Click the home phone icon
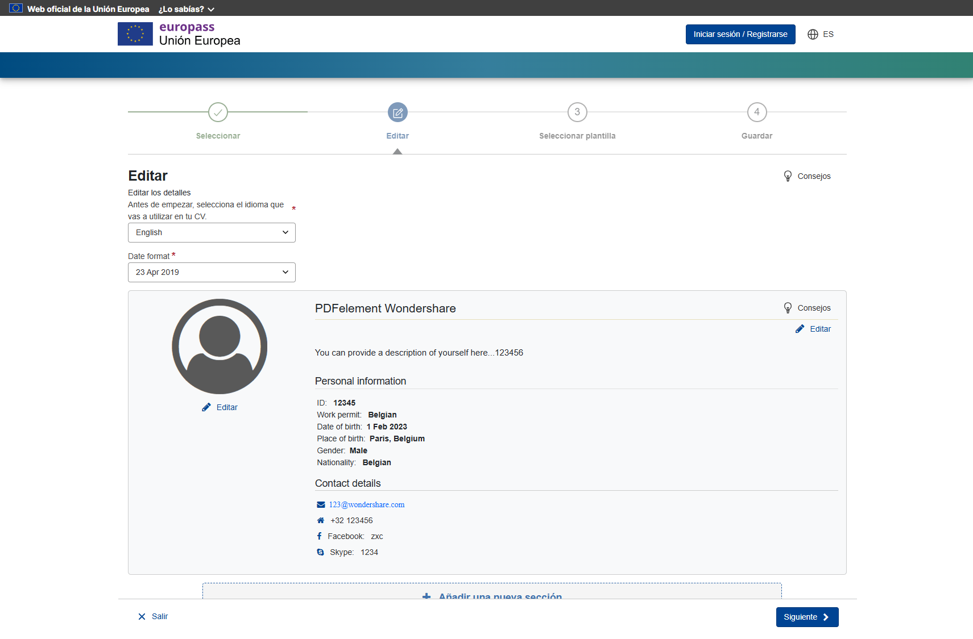The width and height of the screenshot is (973, 639). coord(321,520)
